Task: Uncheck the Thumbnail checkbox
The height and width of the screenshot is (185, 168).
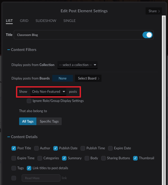Action: click(135, 158)
